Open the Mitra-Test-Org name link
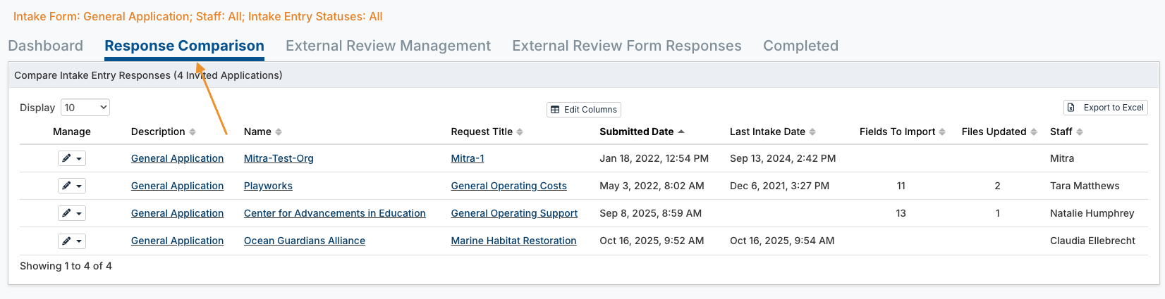Screen dimensions: 1165x299 (279, 158)
